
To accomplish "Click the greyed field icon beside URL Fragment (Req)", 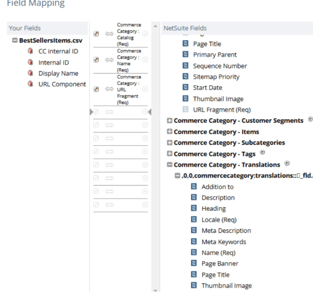I will tap(186, 109).
